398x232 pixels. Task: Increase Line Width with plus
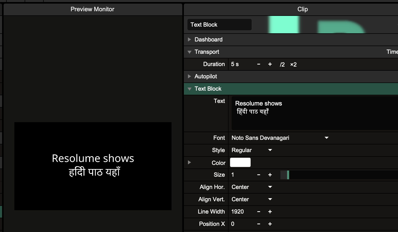pos(270,212)
